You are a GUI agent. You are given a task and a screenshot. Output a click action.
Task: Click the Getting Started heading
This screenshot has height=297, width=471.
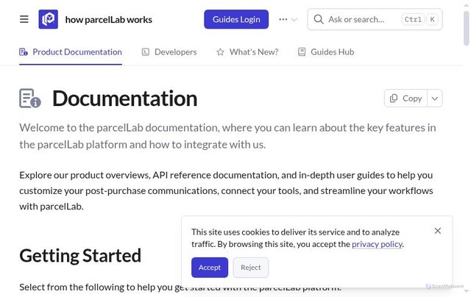(80, 256)
